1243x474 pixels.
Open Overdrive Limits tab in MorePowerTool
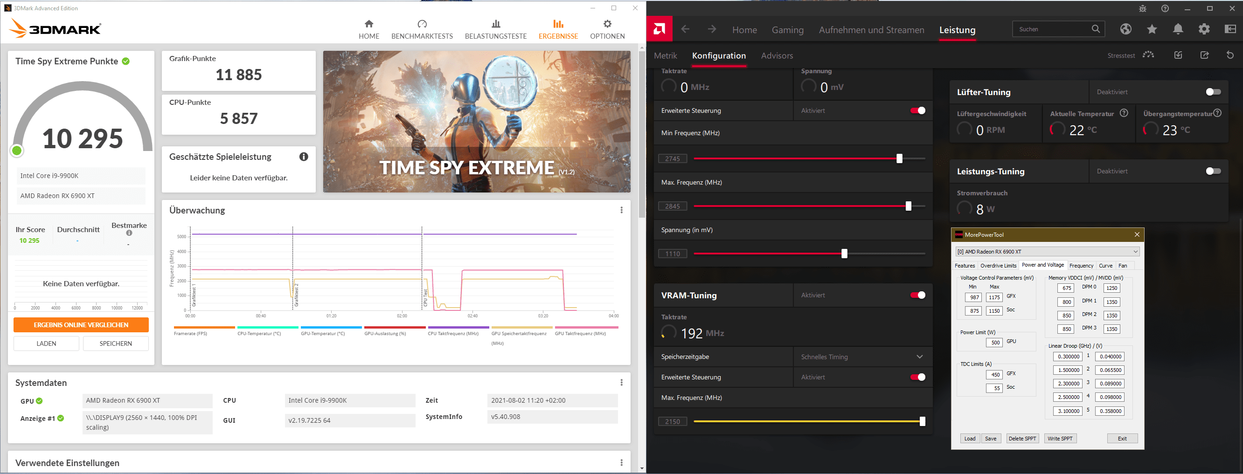(x=998, y=266)
